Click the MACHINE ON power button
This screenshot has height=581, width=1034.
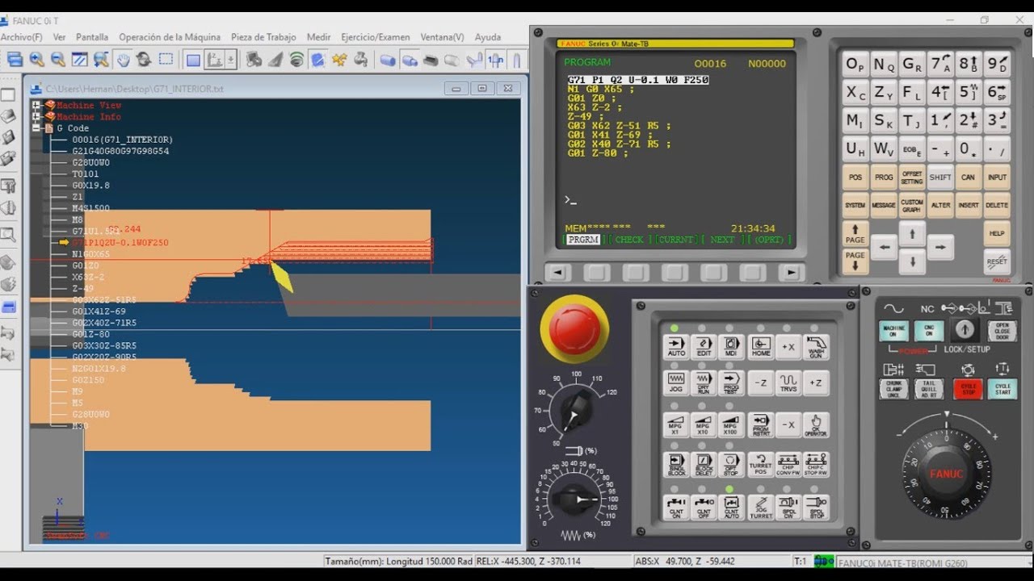[x=893, y=331]
